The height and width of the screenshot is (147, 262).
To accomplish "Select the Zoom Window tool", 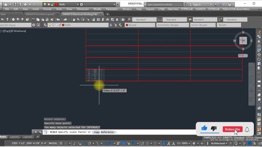I will coord(83,20).
